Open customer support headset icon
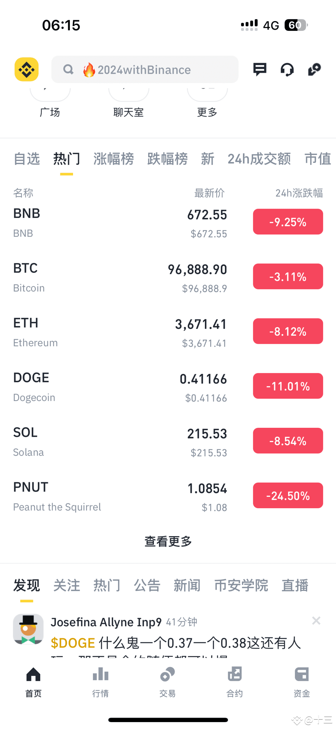Viewport: 336px width, 729px height. (x=287, y=69)
